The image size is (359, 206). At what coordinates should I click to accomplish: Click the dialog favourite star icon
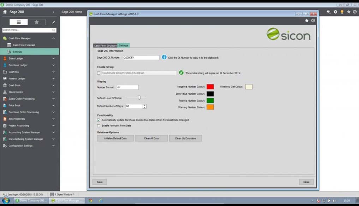click(307, 20)
